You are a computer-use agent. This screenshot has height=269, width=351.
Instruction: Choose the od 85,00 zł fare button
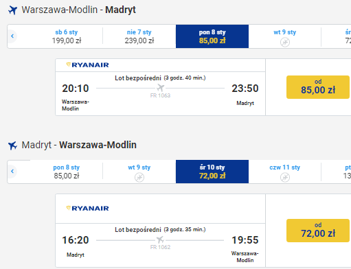click(x=318, y=87)
